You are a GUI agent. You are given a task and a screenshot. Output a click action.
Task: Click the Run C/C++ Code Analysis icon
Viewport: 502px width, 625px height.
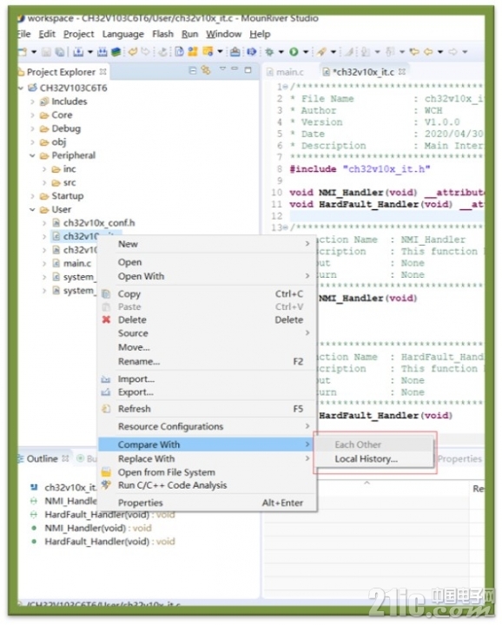[106, 485]
